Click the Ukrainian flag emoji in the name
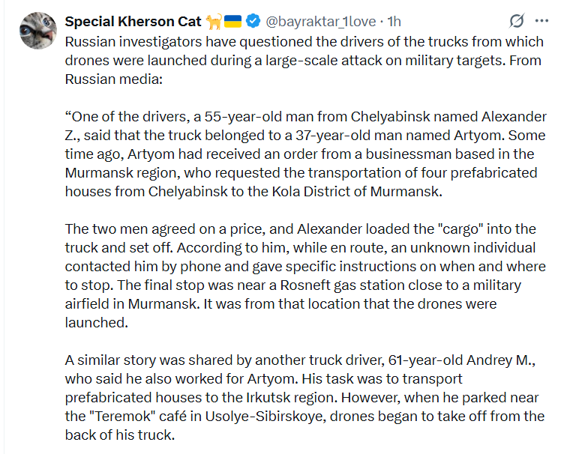Viewport: 564px width, 454px height. 232,22
